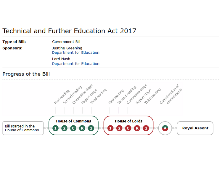Click the Lords Report stage icon

tap(137, 128)
